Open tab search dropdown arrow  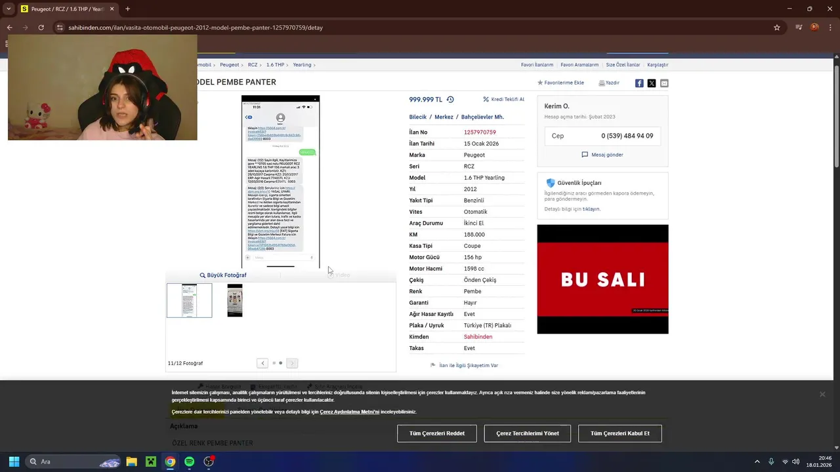tap(8, 9)
